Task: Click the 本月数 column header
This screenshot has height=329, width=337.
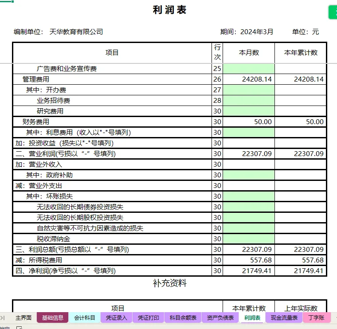Action: [x=249, y=53]
